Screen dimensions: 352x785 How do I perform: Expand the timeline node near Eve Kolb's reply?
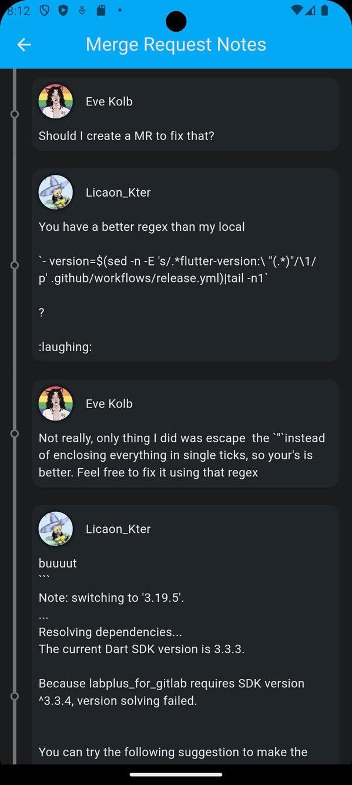tap(14, 433)
